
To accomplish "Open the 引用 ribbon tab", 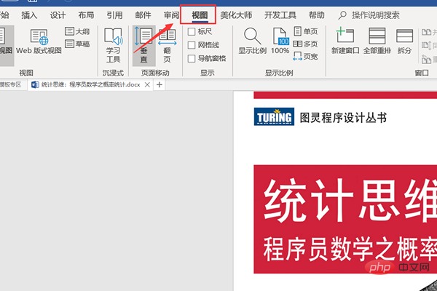I will click(114, 15).
